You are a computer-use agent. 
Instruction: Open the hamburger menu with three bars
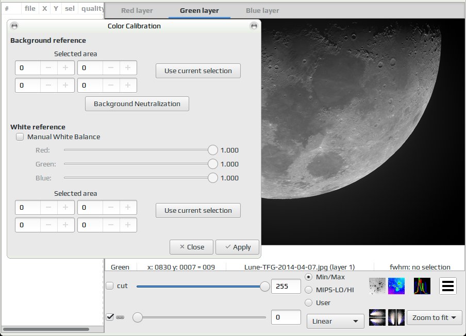(x=448, y=286)
